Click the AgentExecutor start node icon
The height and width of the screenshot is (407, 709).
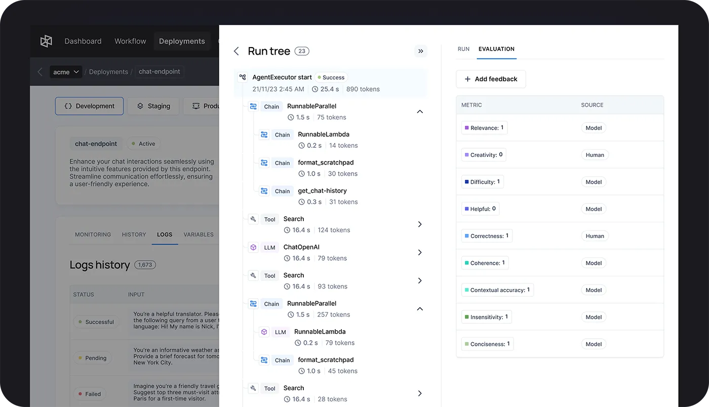pyautogui.click(x=243, y=77)
